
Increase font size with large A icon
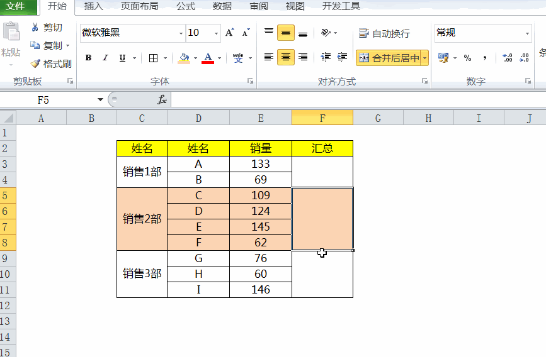pos(229,33)
